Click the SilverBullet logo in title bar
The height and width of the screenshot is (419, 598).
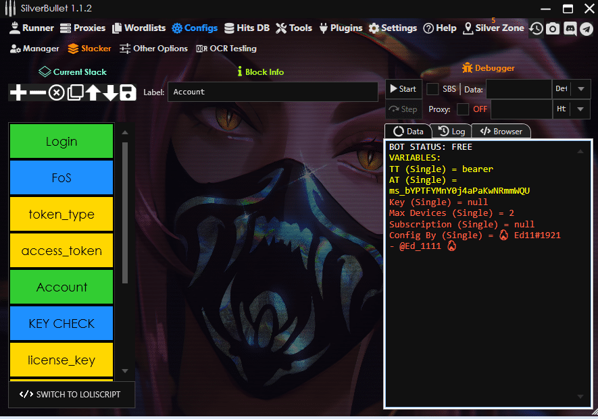point(10,8)
